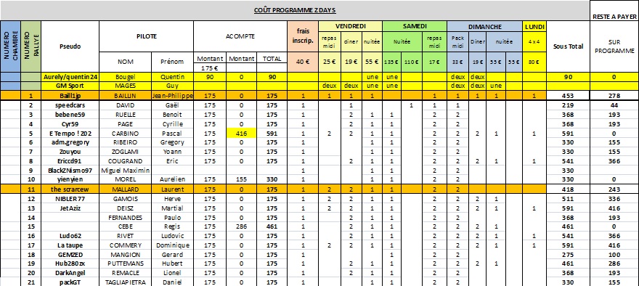The width and height of the screenshot is (639, 286).
Task: Click the name cell TAGLIAPIETRA
Action: 126,282
